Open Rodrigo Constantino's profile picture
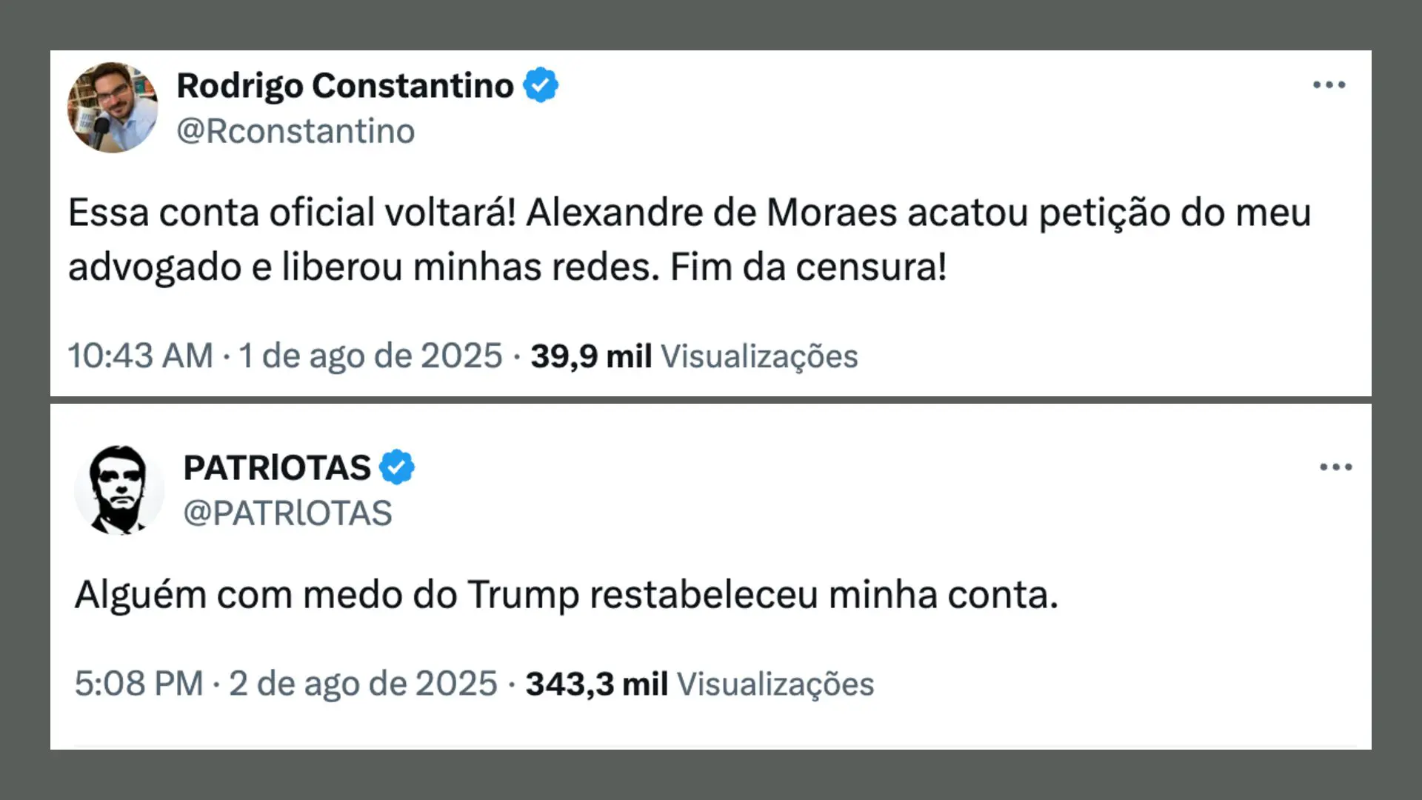The width and height of the screenshot is (1422, 800). [113, 107]
